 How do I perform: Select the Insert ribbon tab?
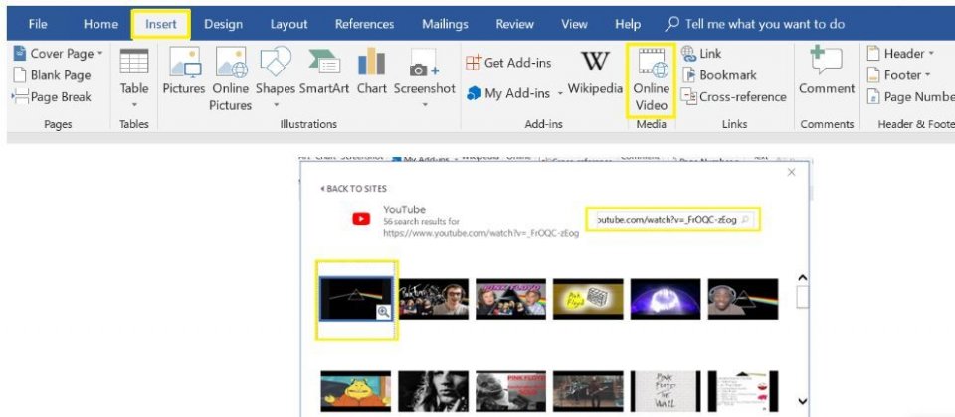[x=161, y=24]
